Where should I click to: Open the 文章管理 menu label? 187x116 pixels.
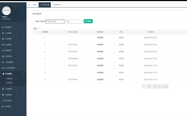(x=8, y=95)
